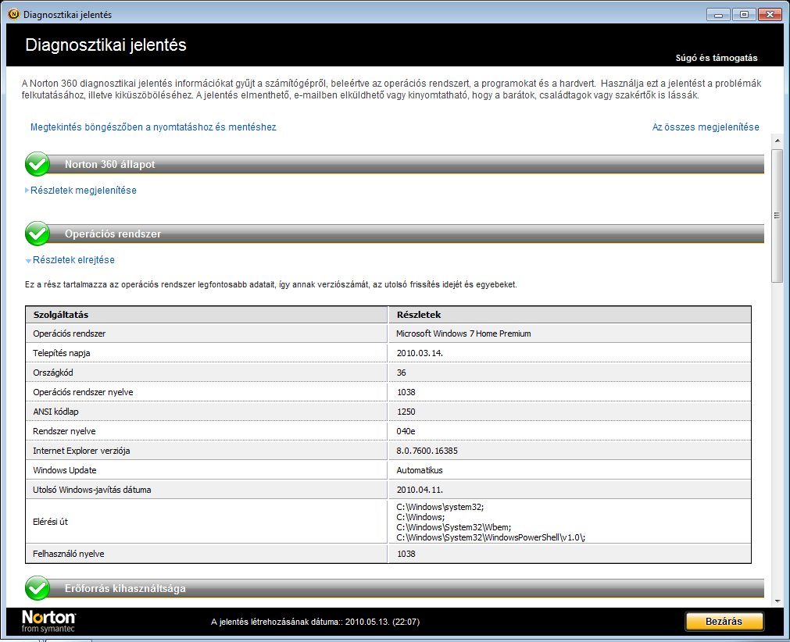Click the scrollbar down arrow
Viewport: 790px width, 642px height.
[x=777, y=599]
